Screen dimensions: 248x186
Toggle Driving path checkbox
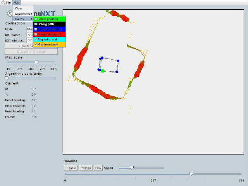(36, 24)
